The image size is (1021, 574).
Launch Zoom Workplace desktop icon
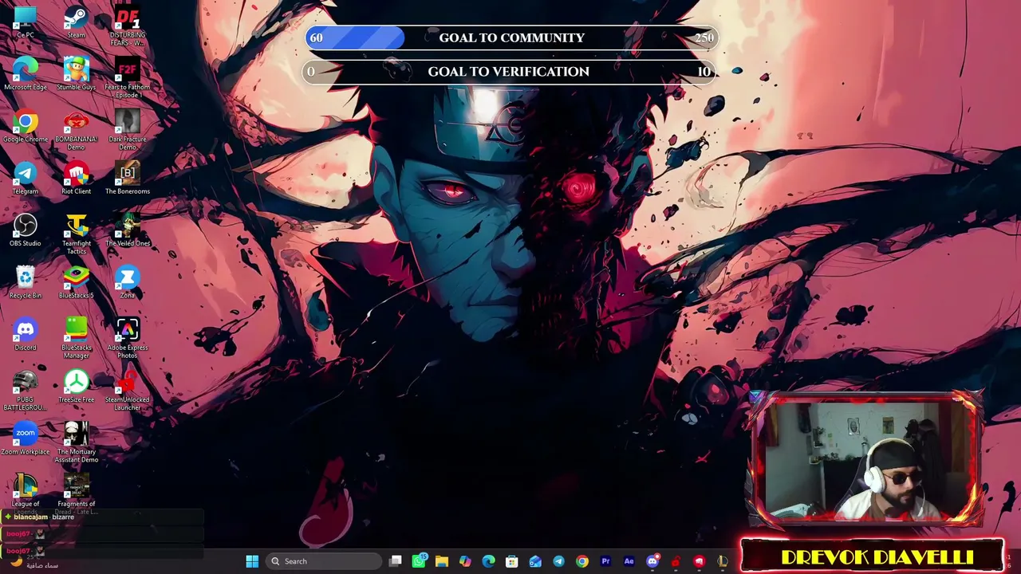[x=26, y=439]
